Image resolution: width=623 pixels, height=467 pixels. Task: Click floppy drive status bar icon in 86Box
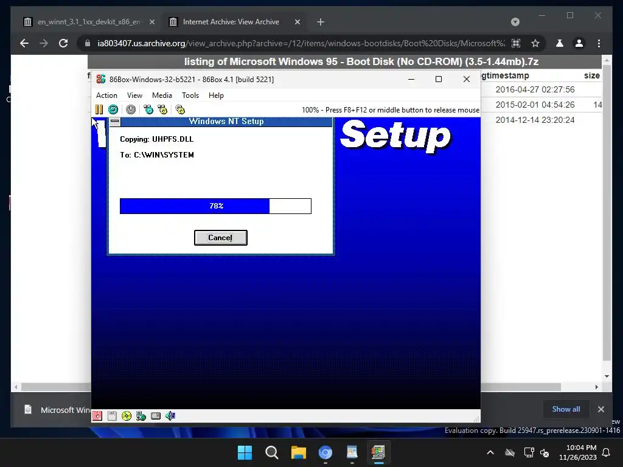click(x=97, y=416)
